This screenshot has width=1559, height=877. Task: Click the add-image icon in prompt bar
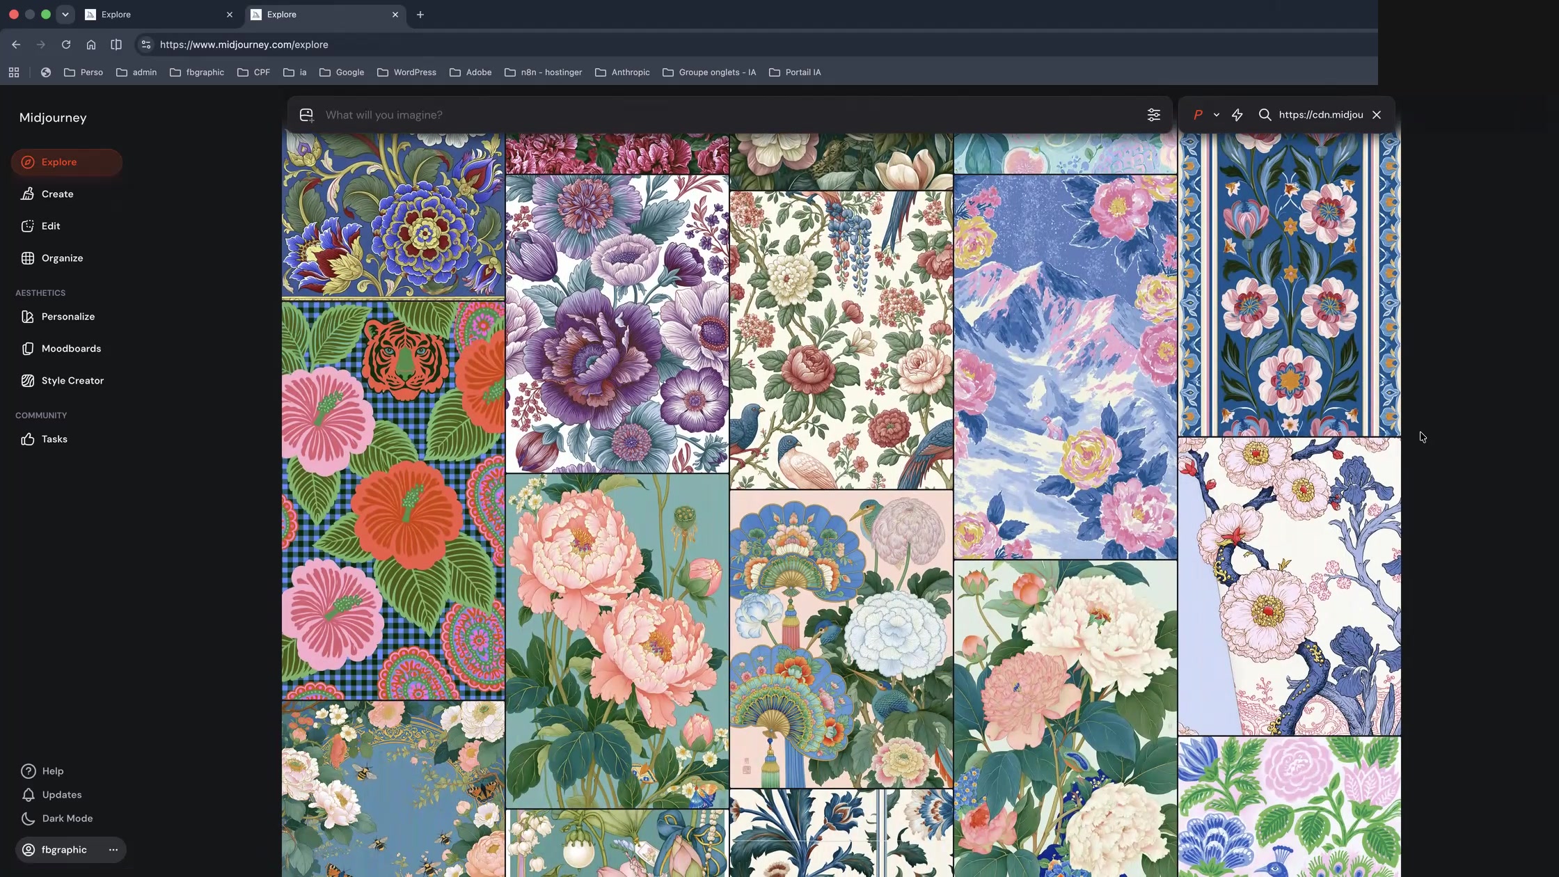coord(306,115)
